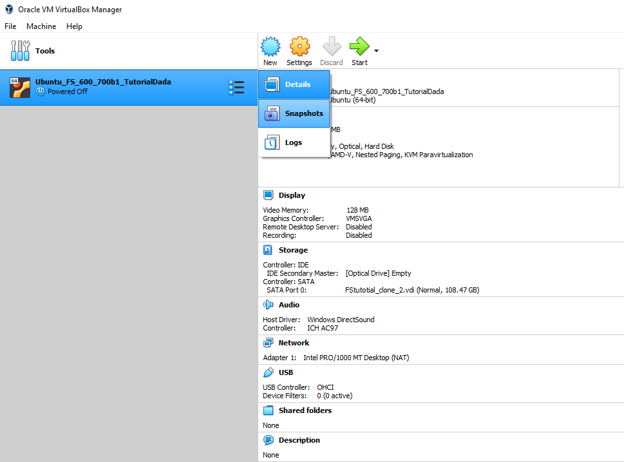The image size is (624, 462).
Task: Expand the Start button dropdown arrow
Action: pos(376,51)
